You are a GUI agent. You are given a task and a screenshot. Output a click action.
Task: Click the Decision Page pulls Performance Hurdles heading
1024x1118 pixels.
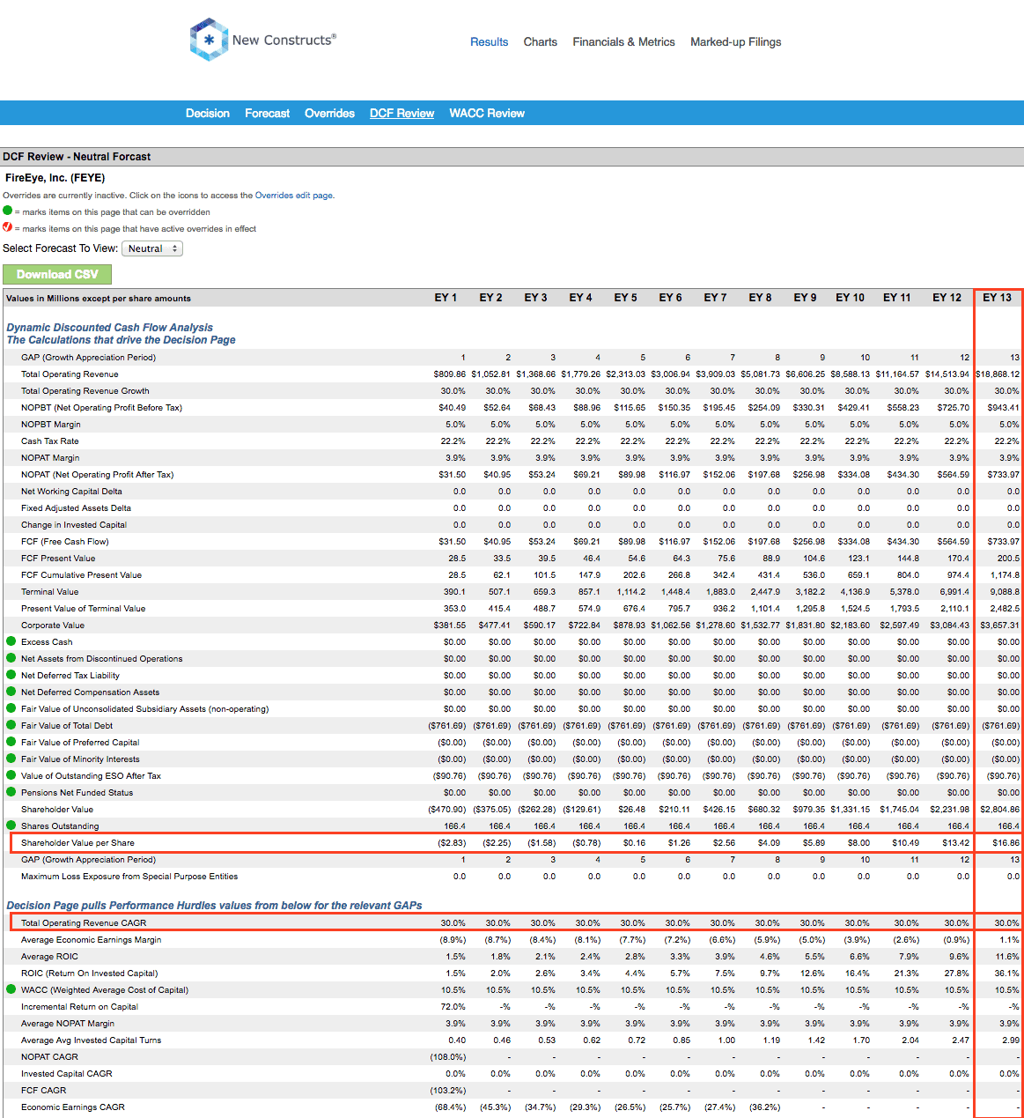coord(214,906)
